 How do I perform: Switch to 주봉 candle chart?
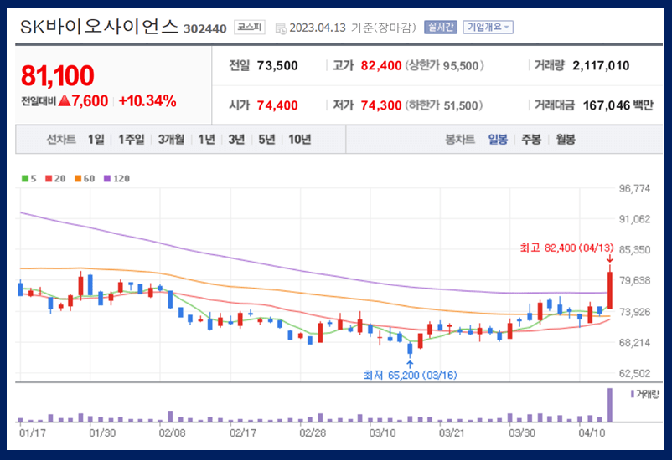[531, 139]
